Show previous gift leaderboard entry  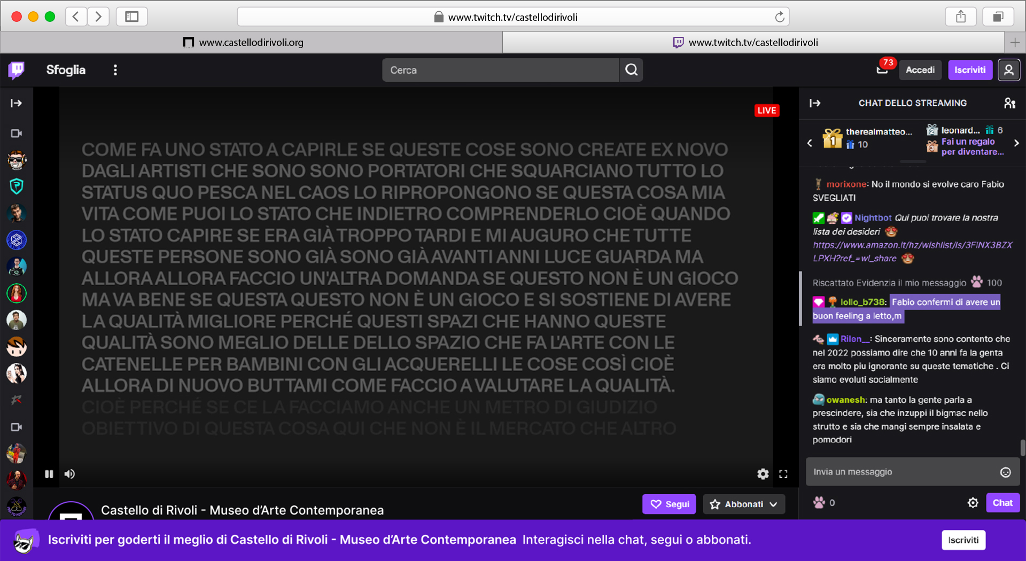810,143
